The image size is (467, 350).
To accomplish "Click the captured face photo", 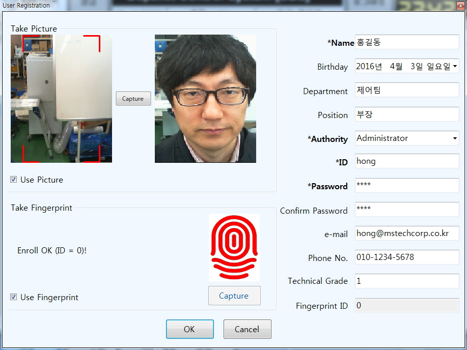I will click(x=205, y=99).
